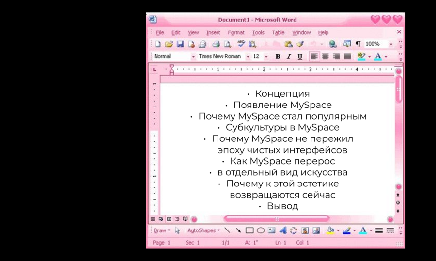
Task: Open the 100% zoom dropdown
Action: coord(391,44)
